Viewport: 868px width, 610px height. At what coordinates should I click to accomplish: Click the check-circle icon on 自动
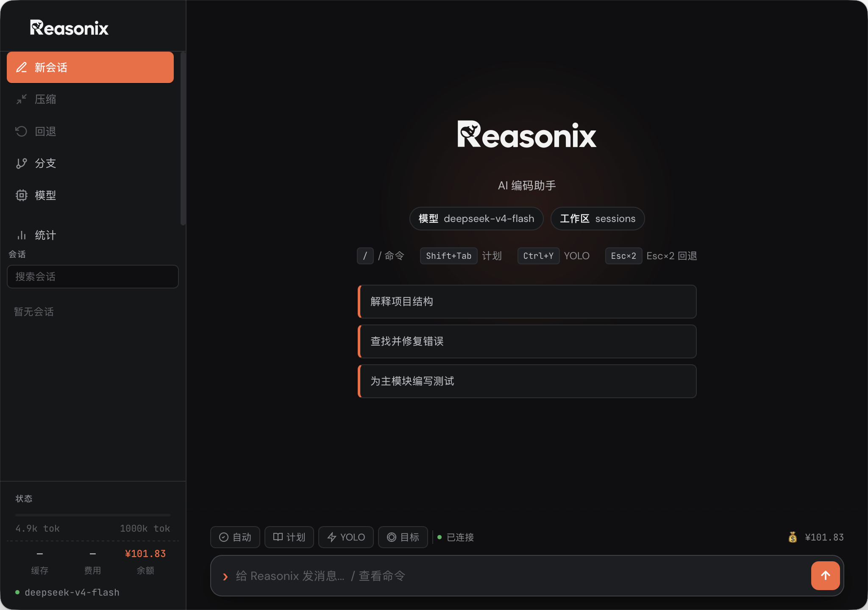[224, 537]
